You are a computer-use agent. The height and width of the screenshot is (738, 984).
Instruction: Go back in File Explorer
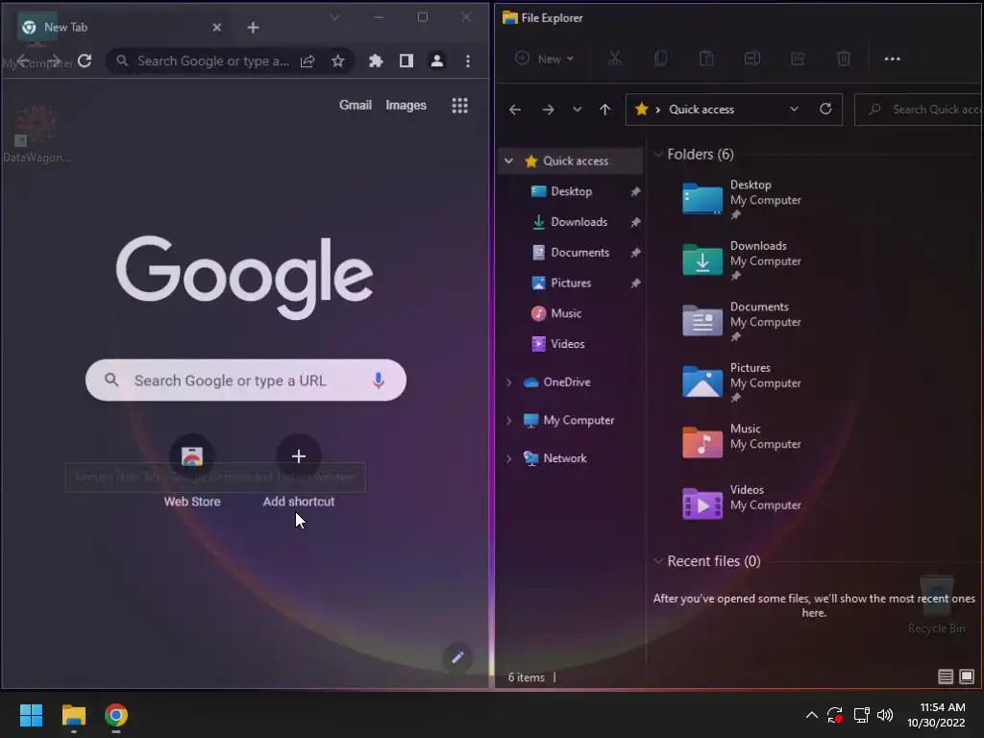coord(515,110)
